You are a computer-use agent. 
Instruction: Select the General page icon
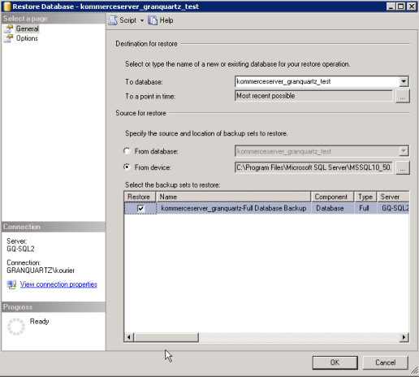coord(8,28)
